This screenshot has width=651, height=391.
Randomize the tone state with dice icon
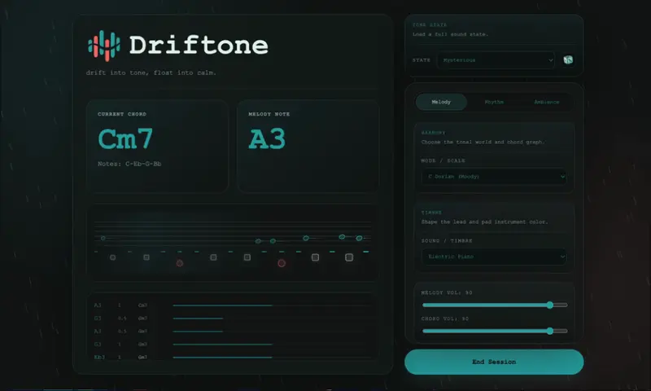coord(567,59)
